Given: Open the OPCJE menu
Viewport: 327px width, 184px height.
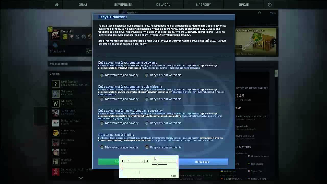Looking at the screenshot, I should 244,5.
